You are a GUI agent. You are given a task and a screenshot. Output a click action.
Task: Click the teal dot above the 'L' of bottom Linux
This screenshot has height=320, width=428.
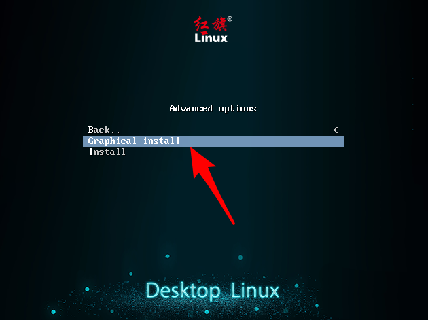[x=240, y=257]
